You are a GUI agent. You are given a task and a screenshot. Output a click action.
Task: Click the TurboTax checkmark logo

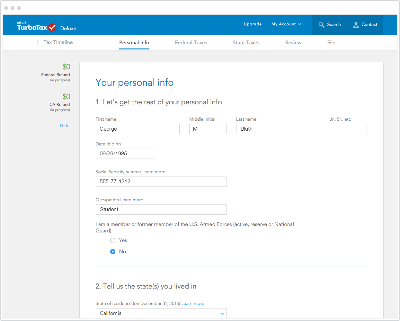click(52, 27)
